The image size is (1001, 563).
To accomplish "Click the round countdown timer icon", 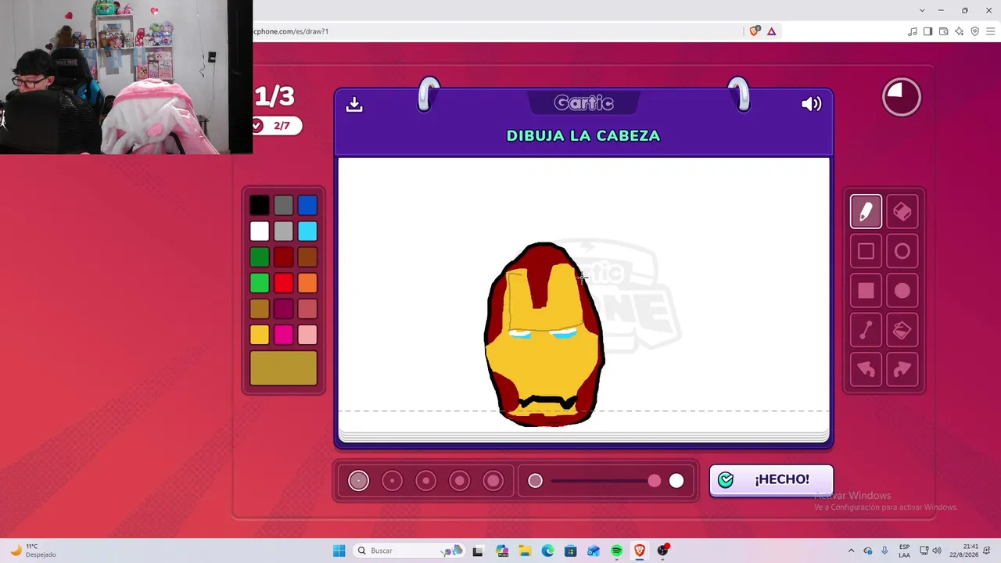I will (902, 97).
